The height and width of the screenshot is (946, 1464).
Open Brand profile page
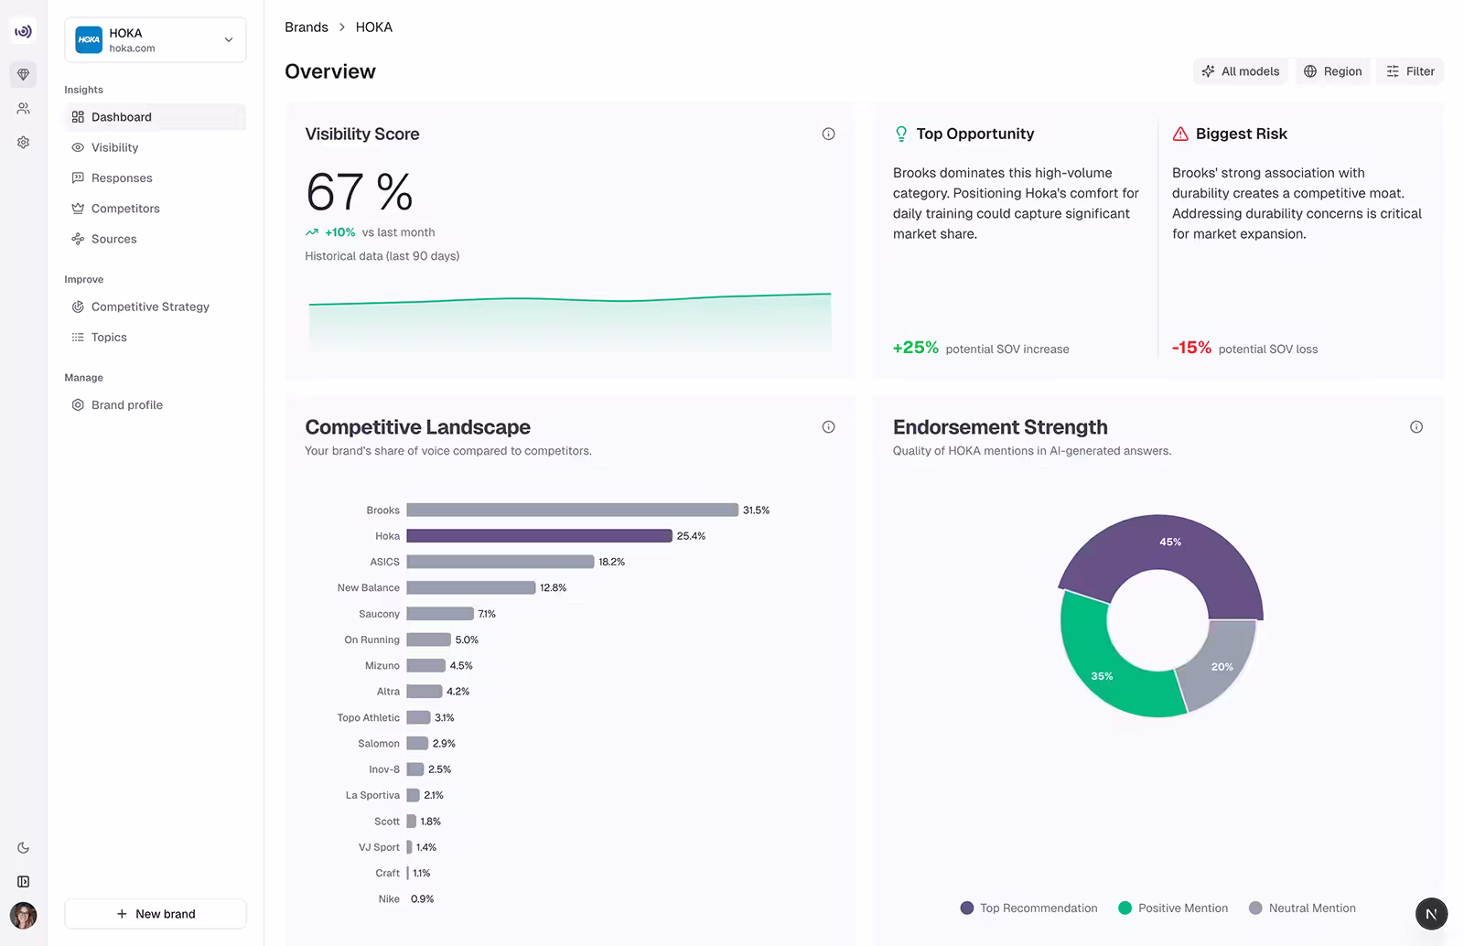tap(156, 404)
